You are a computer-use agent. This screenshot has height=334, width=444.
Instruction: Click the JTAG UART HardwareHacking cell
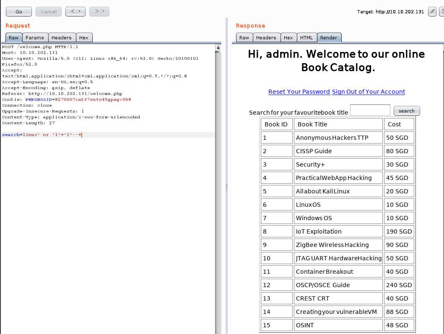338,258
